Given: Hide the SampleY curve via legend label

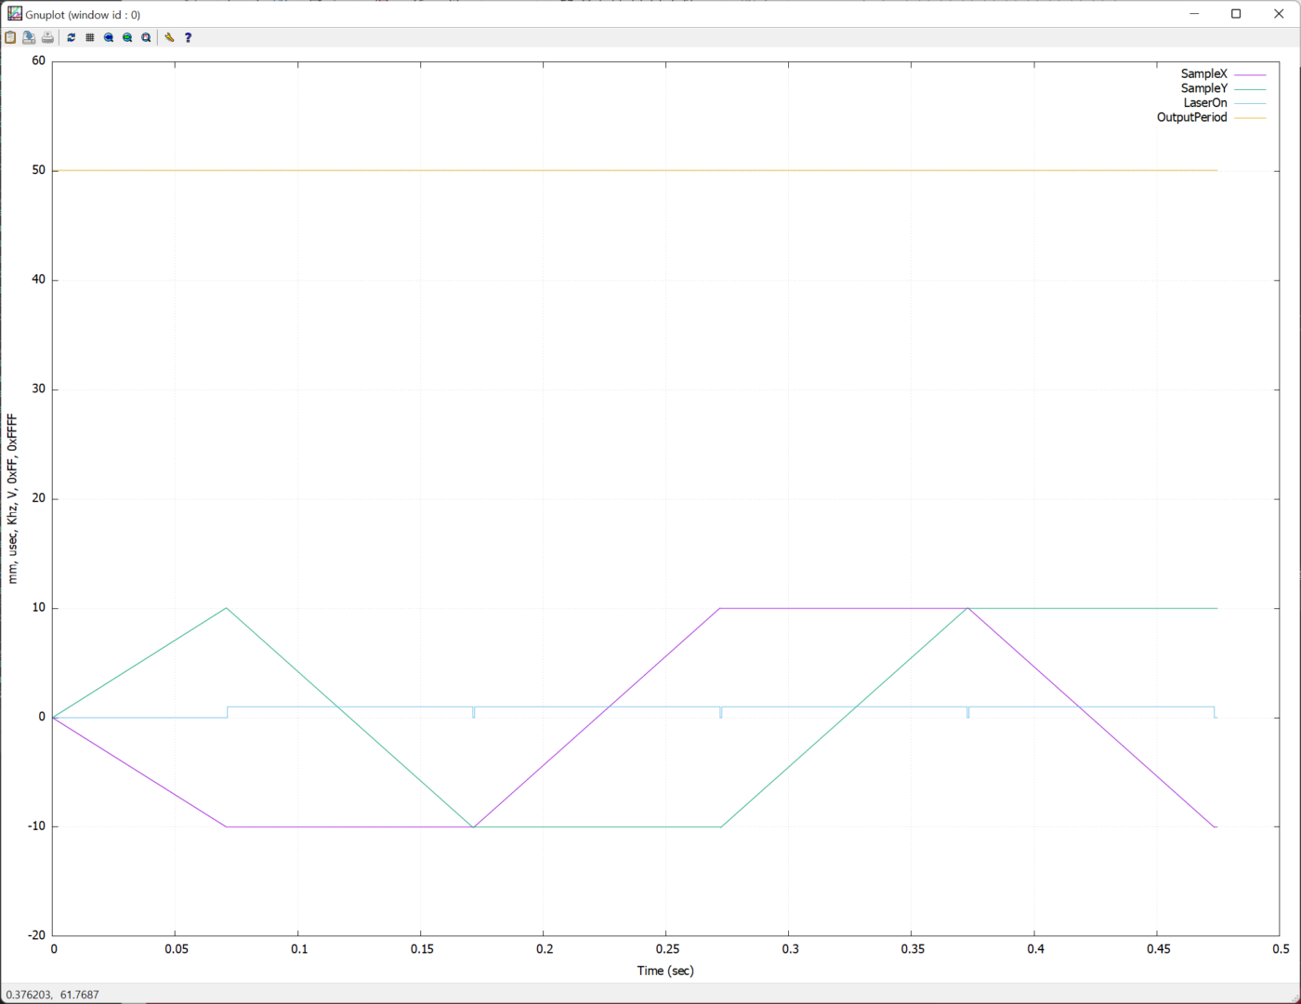Looking at the screenshot, I should click(x=1203, y=88).
